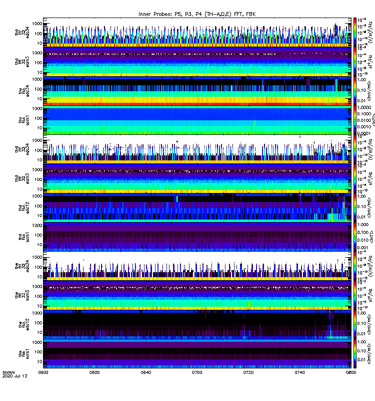This screenshot has width=375, height=401.
Task: Click inside the thd fbk scm1 spectrogram
Action: [197, 237]
